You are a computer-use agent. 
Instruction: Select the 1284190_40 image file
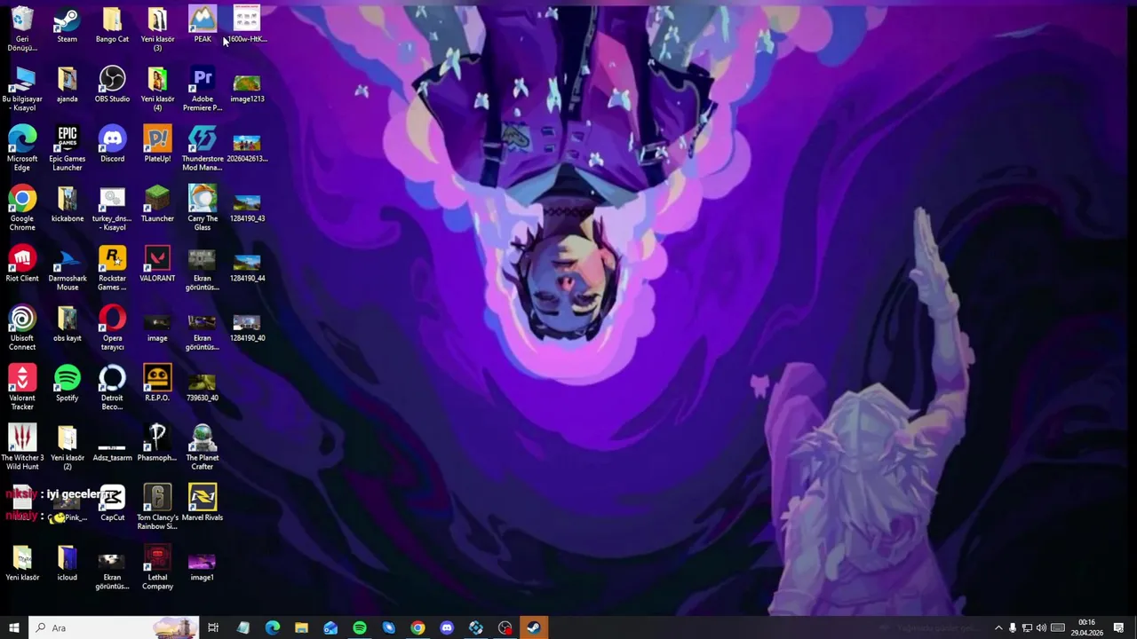point(247,324)
